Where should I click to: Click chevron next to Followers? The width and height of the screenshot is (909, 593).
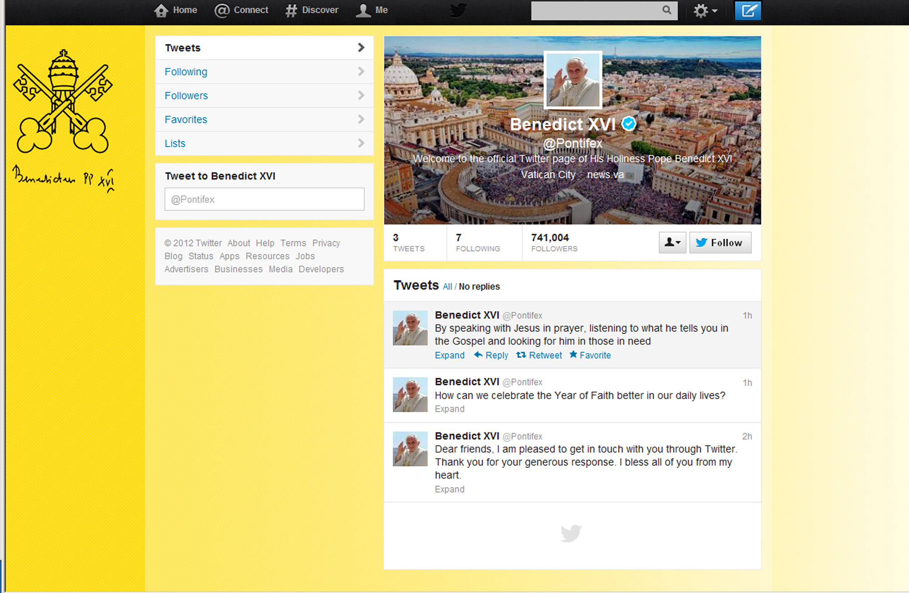pos(361,95)
